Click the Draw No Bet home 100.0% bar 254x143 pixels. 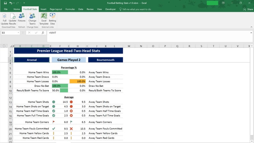(x=60, y=86)
